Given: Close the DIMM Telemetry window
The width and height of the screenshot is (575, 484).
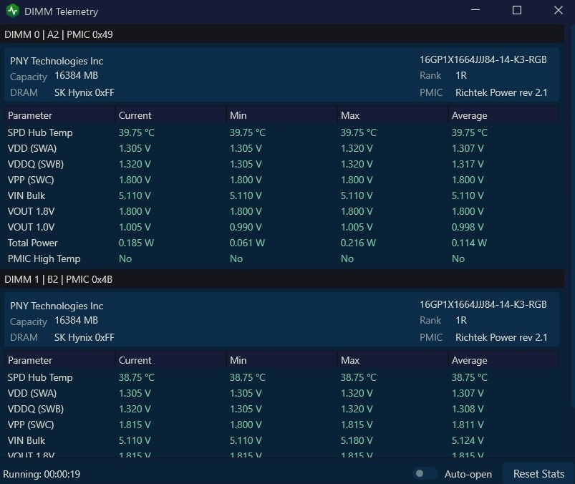Looking at the screenshot, I should click(x=558, y=10).
